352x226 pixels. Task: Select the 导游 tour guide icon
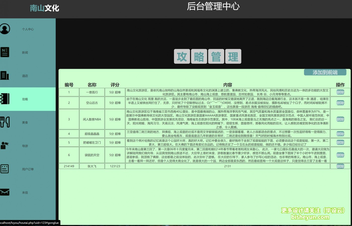pos(5,146)
